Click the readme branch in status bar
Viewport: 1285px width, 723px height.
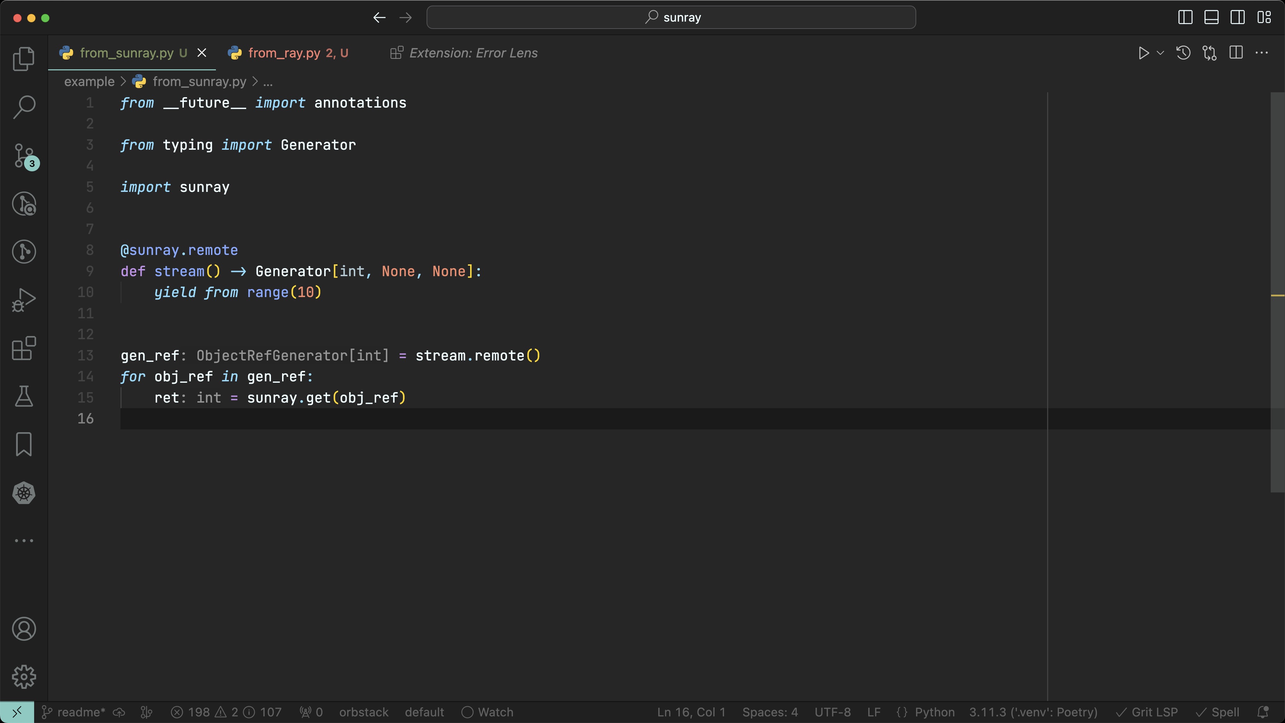click(x=74, y=712)
